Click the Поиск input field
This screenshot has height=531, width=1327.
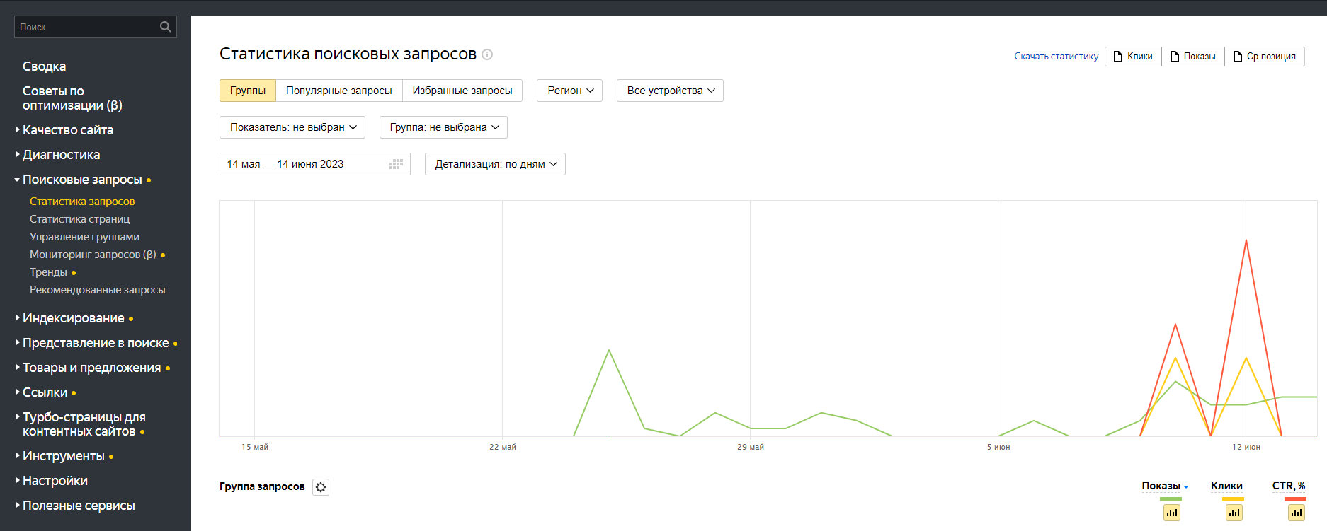pyautogui.click(x=85, y=27)
